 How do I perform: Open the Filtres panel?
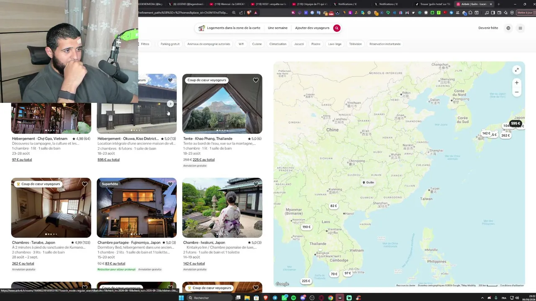144,44
